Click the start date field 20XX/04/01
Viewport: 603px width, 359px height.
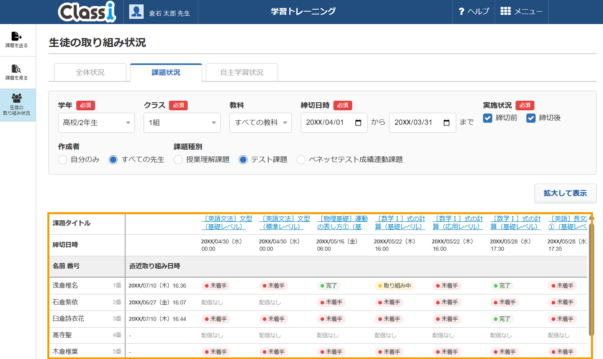pos(334,123)
